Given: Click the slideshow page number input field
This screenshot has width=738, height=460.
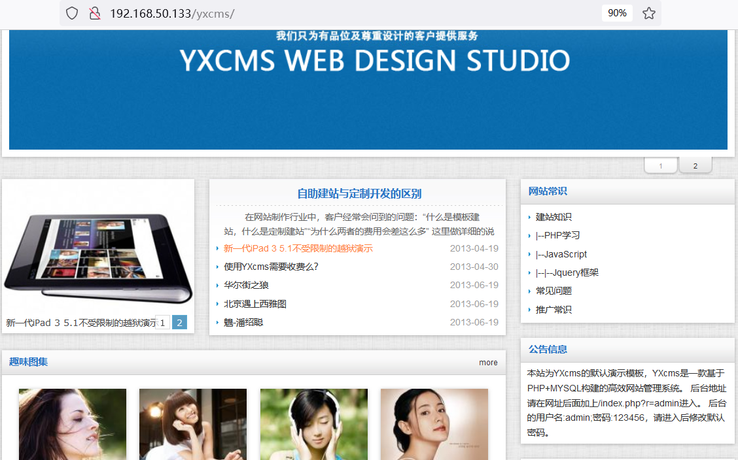Looking at the screenshot, I should [164, 322].
